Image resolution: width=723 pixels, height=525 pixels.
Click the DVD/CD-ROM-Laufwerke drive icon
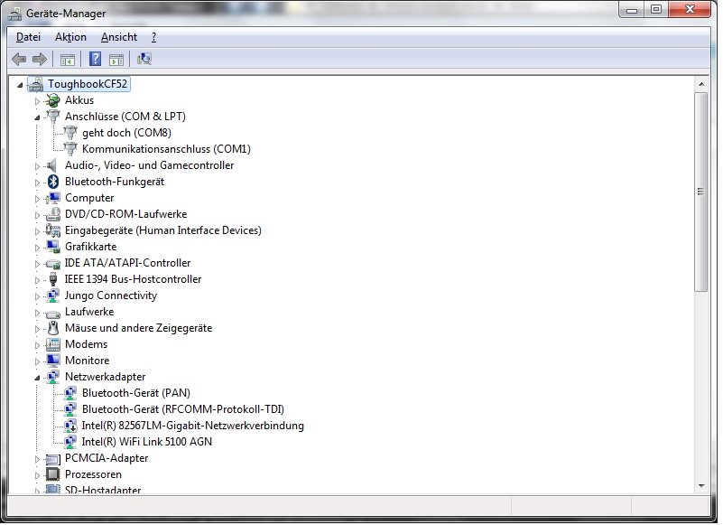point(53,214)
